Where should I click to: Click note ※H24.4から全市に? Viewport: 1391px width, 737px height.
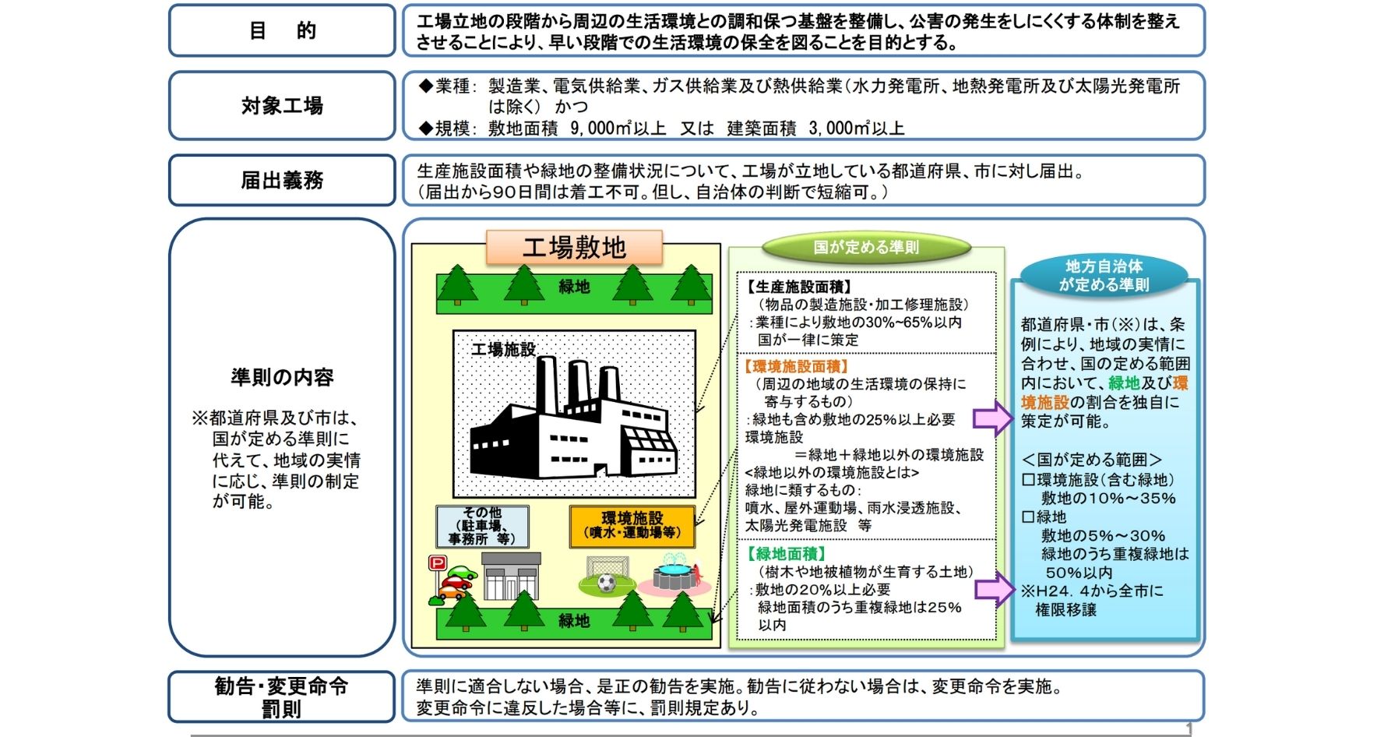pyautogui.click(x=1092, y=591)
